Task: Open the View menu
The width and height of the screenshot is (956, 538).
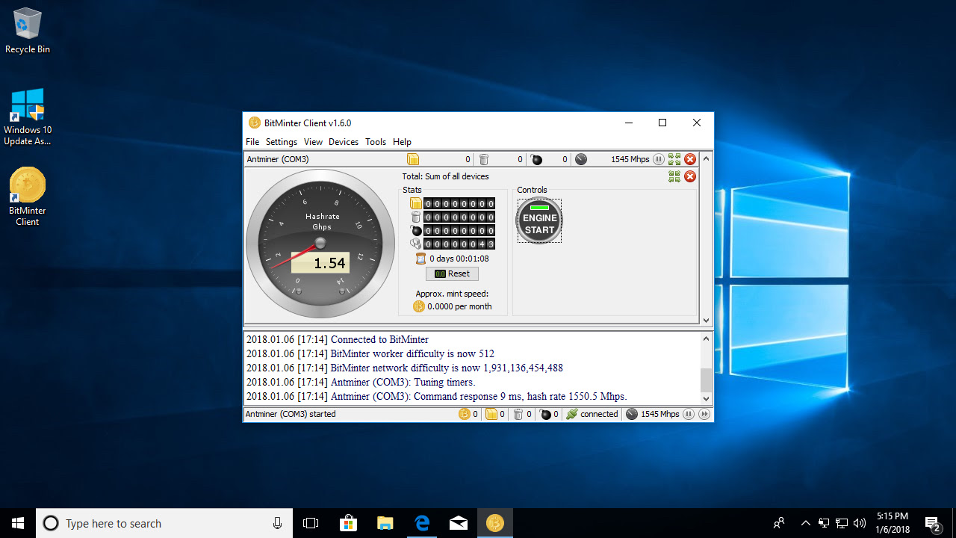Action: point(313,142)
